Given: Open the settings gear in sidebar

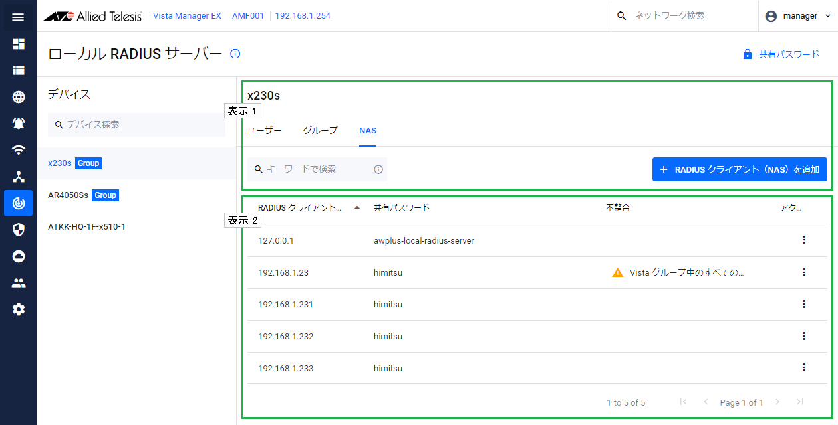Looking at the screenshot, I should 18,309.
